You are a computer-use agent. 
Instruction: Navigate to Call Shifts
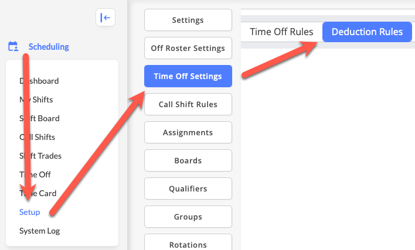[x=38, y=137]
